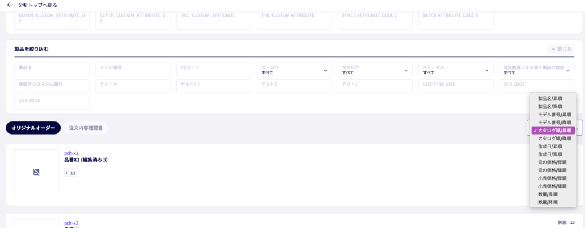Choose 元の価格/昇順 sort option

553,162
